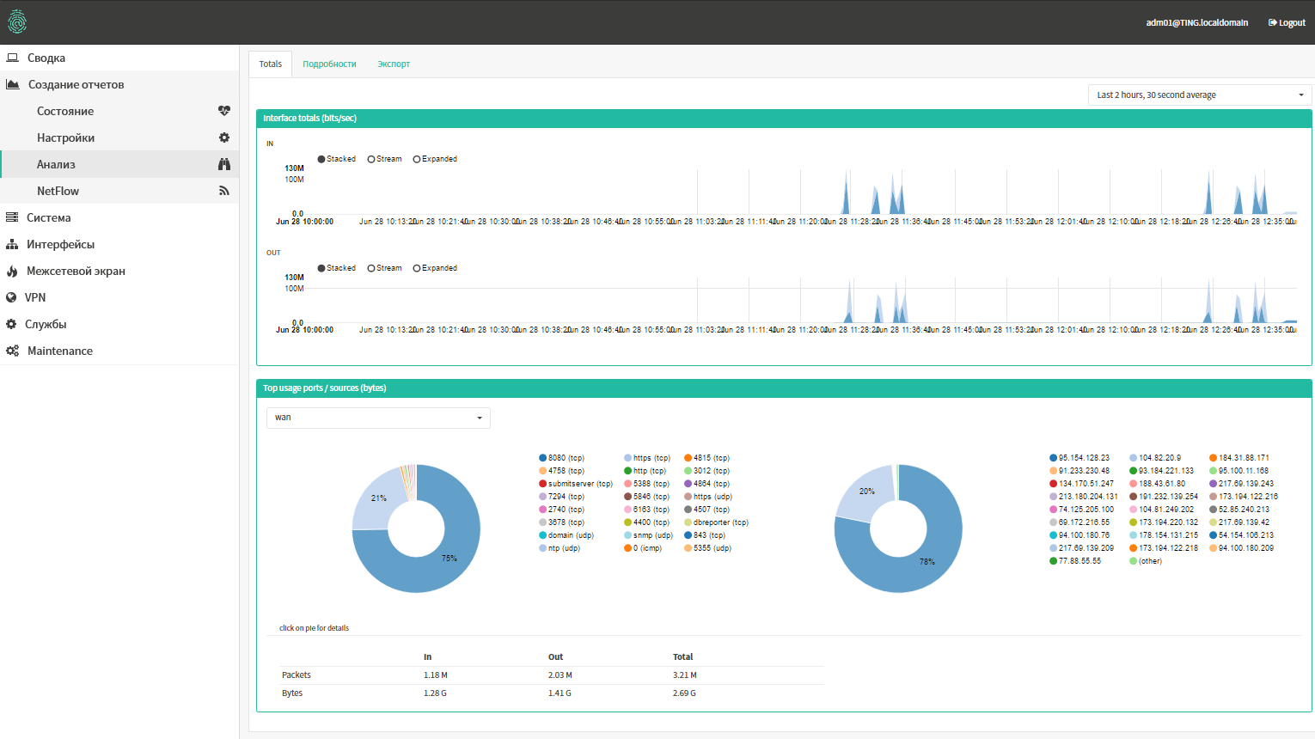This screenshot has width=1315, height=739.
Task: Click the globe icon next to VPN
Action: click(x=11, y=297)
